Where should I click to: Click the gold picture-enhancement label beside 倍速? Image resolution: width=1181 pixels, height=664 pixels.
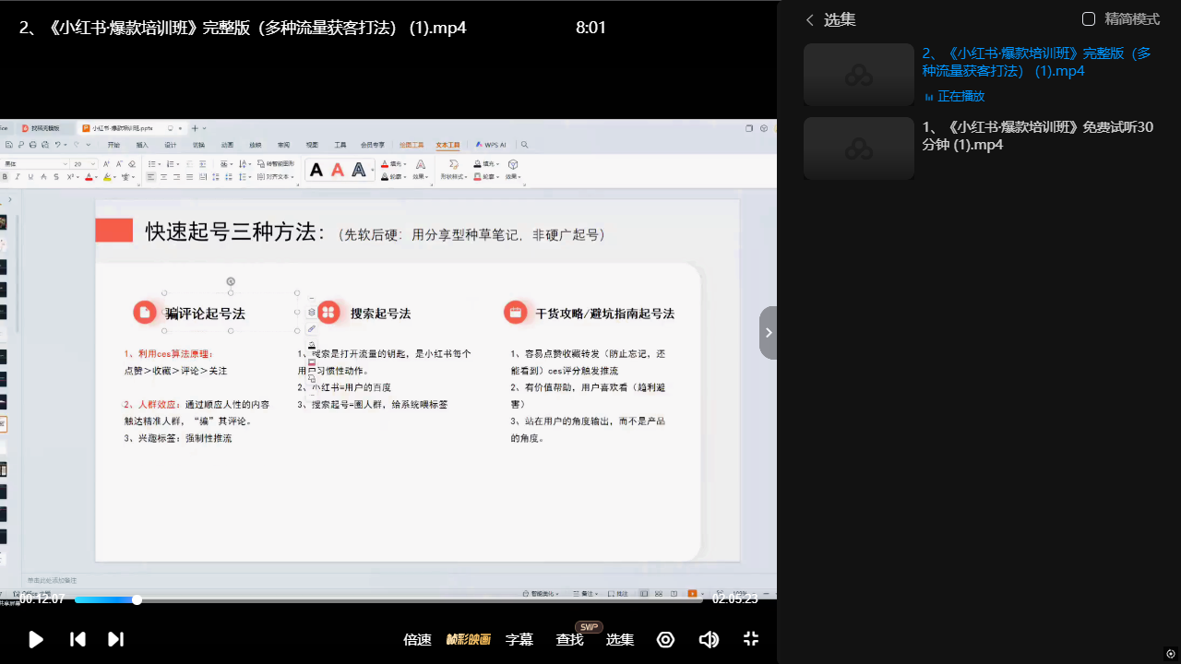coord(469,639)
